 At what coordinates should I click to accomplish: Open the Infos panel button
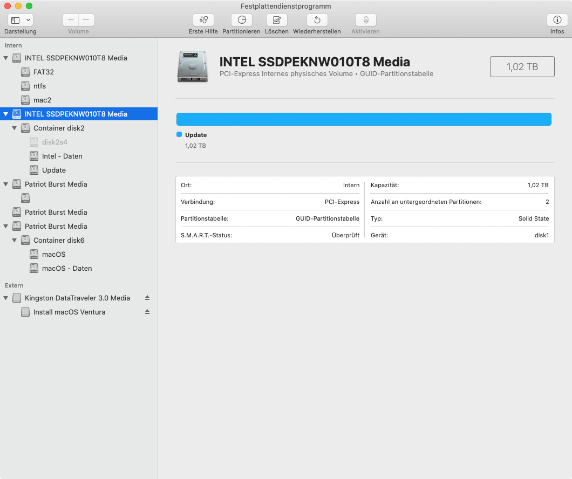tap(557, 20)
